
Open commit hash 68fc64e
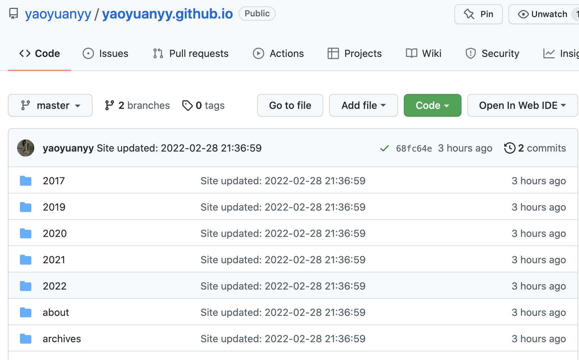tap(414, 148)
